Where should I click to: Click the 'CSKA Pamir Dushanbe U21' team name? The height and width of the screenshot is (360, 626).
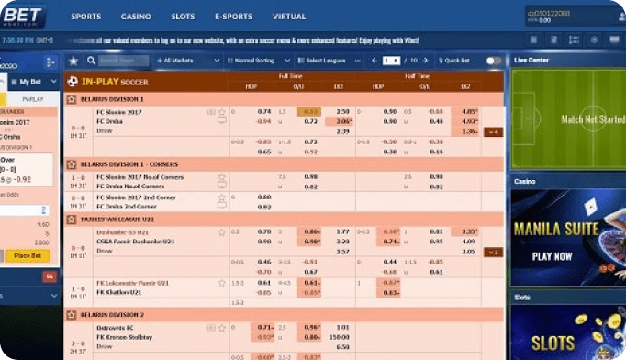tap(135, 242)
